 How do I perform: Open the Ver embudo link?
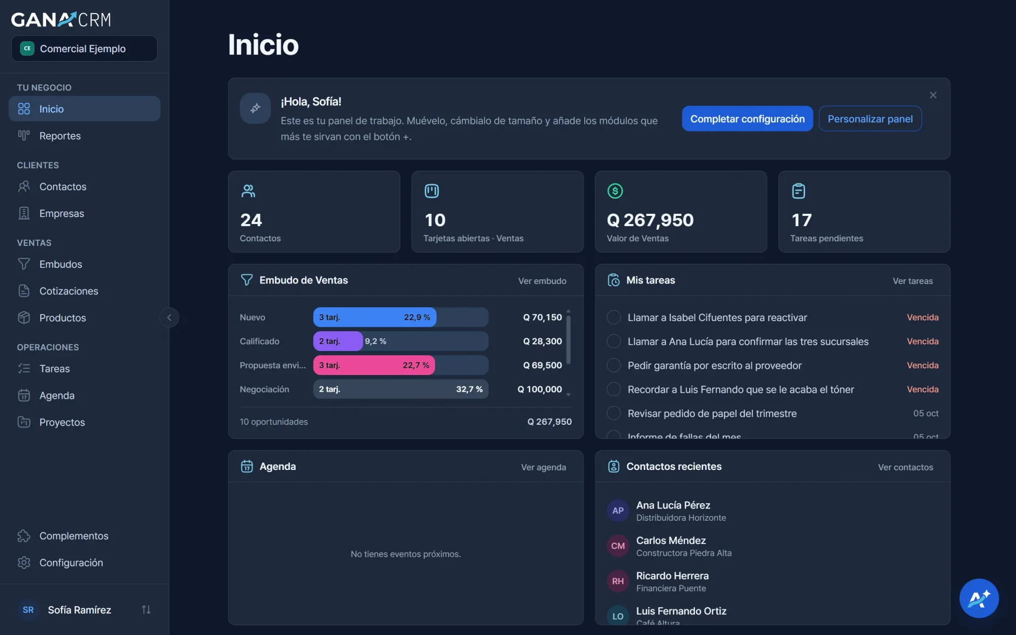point(542,281)
